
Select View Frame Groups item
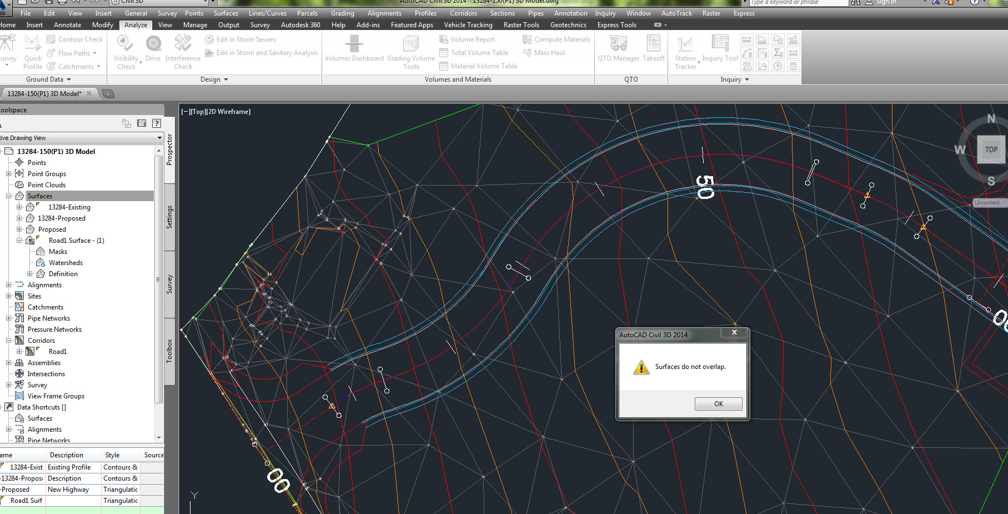point(56,396)
